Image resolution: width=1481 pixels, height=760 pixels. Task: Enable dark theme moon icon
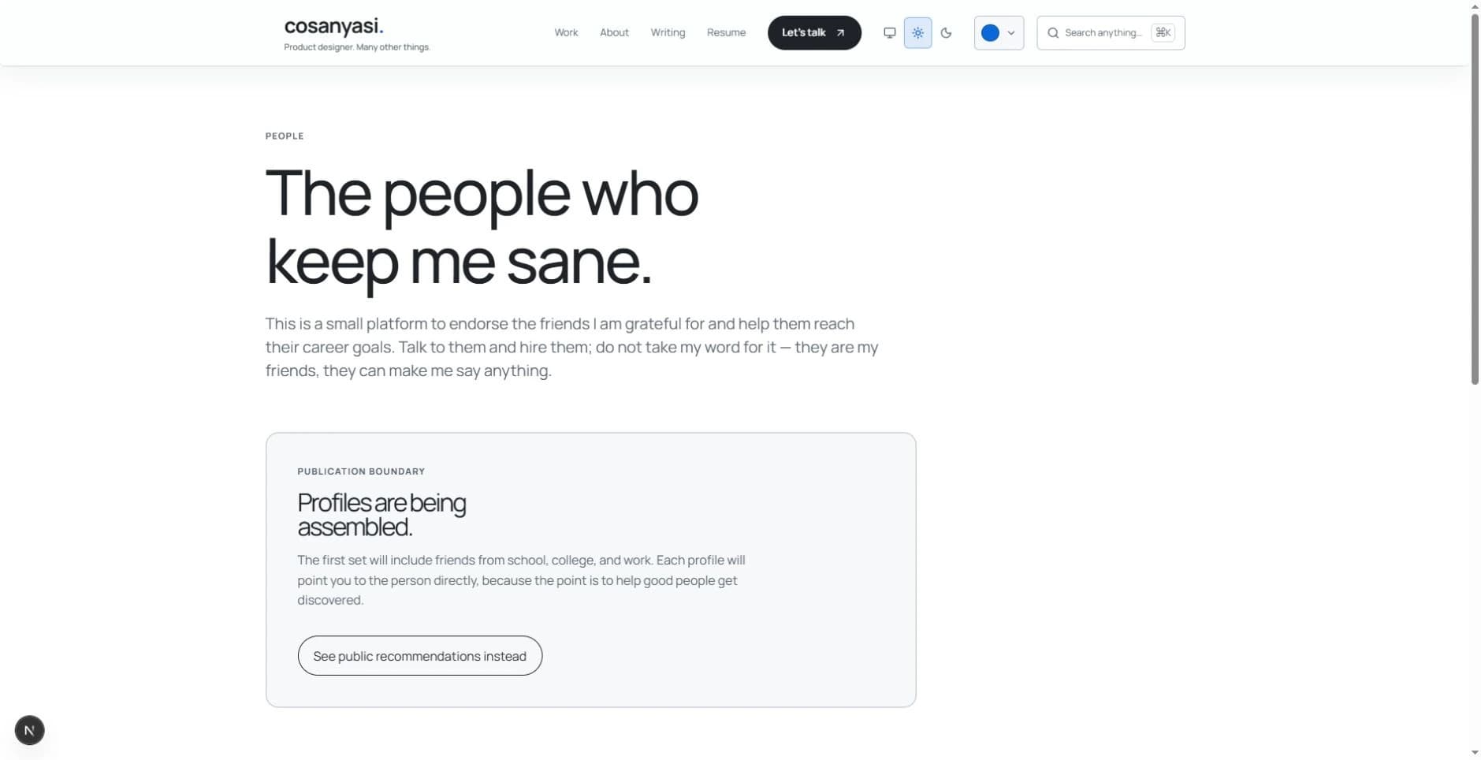946,33
